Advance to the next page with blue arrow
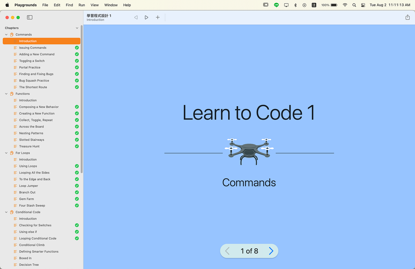The image size is (415, 269). (271, 251)
